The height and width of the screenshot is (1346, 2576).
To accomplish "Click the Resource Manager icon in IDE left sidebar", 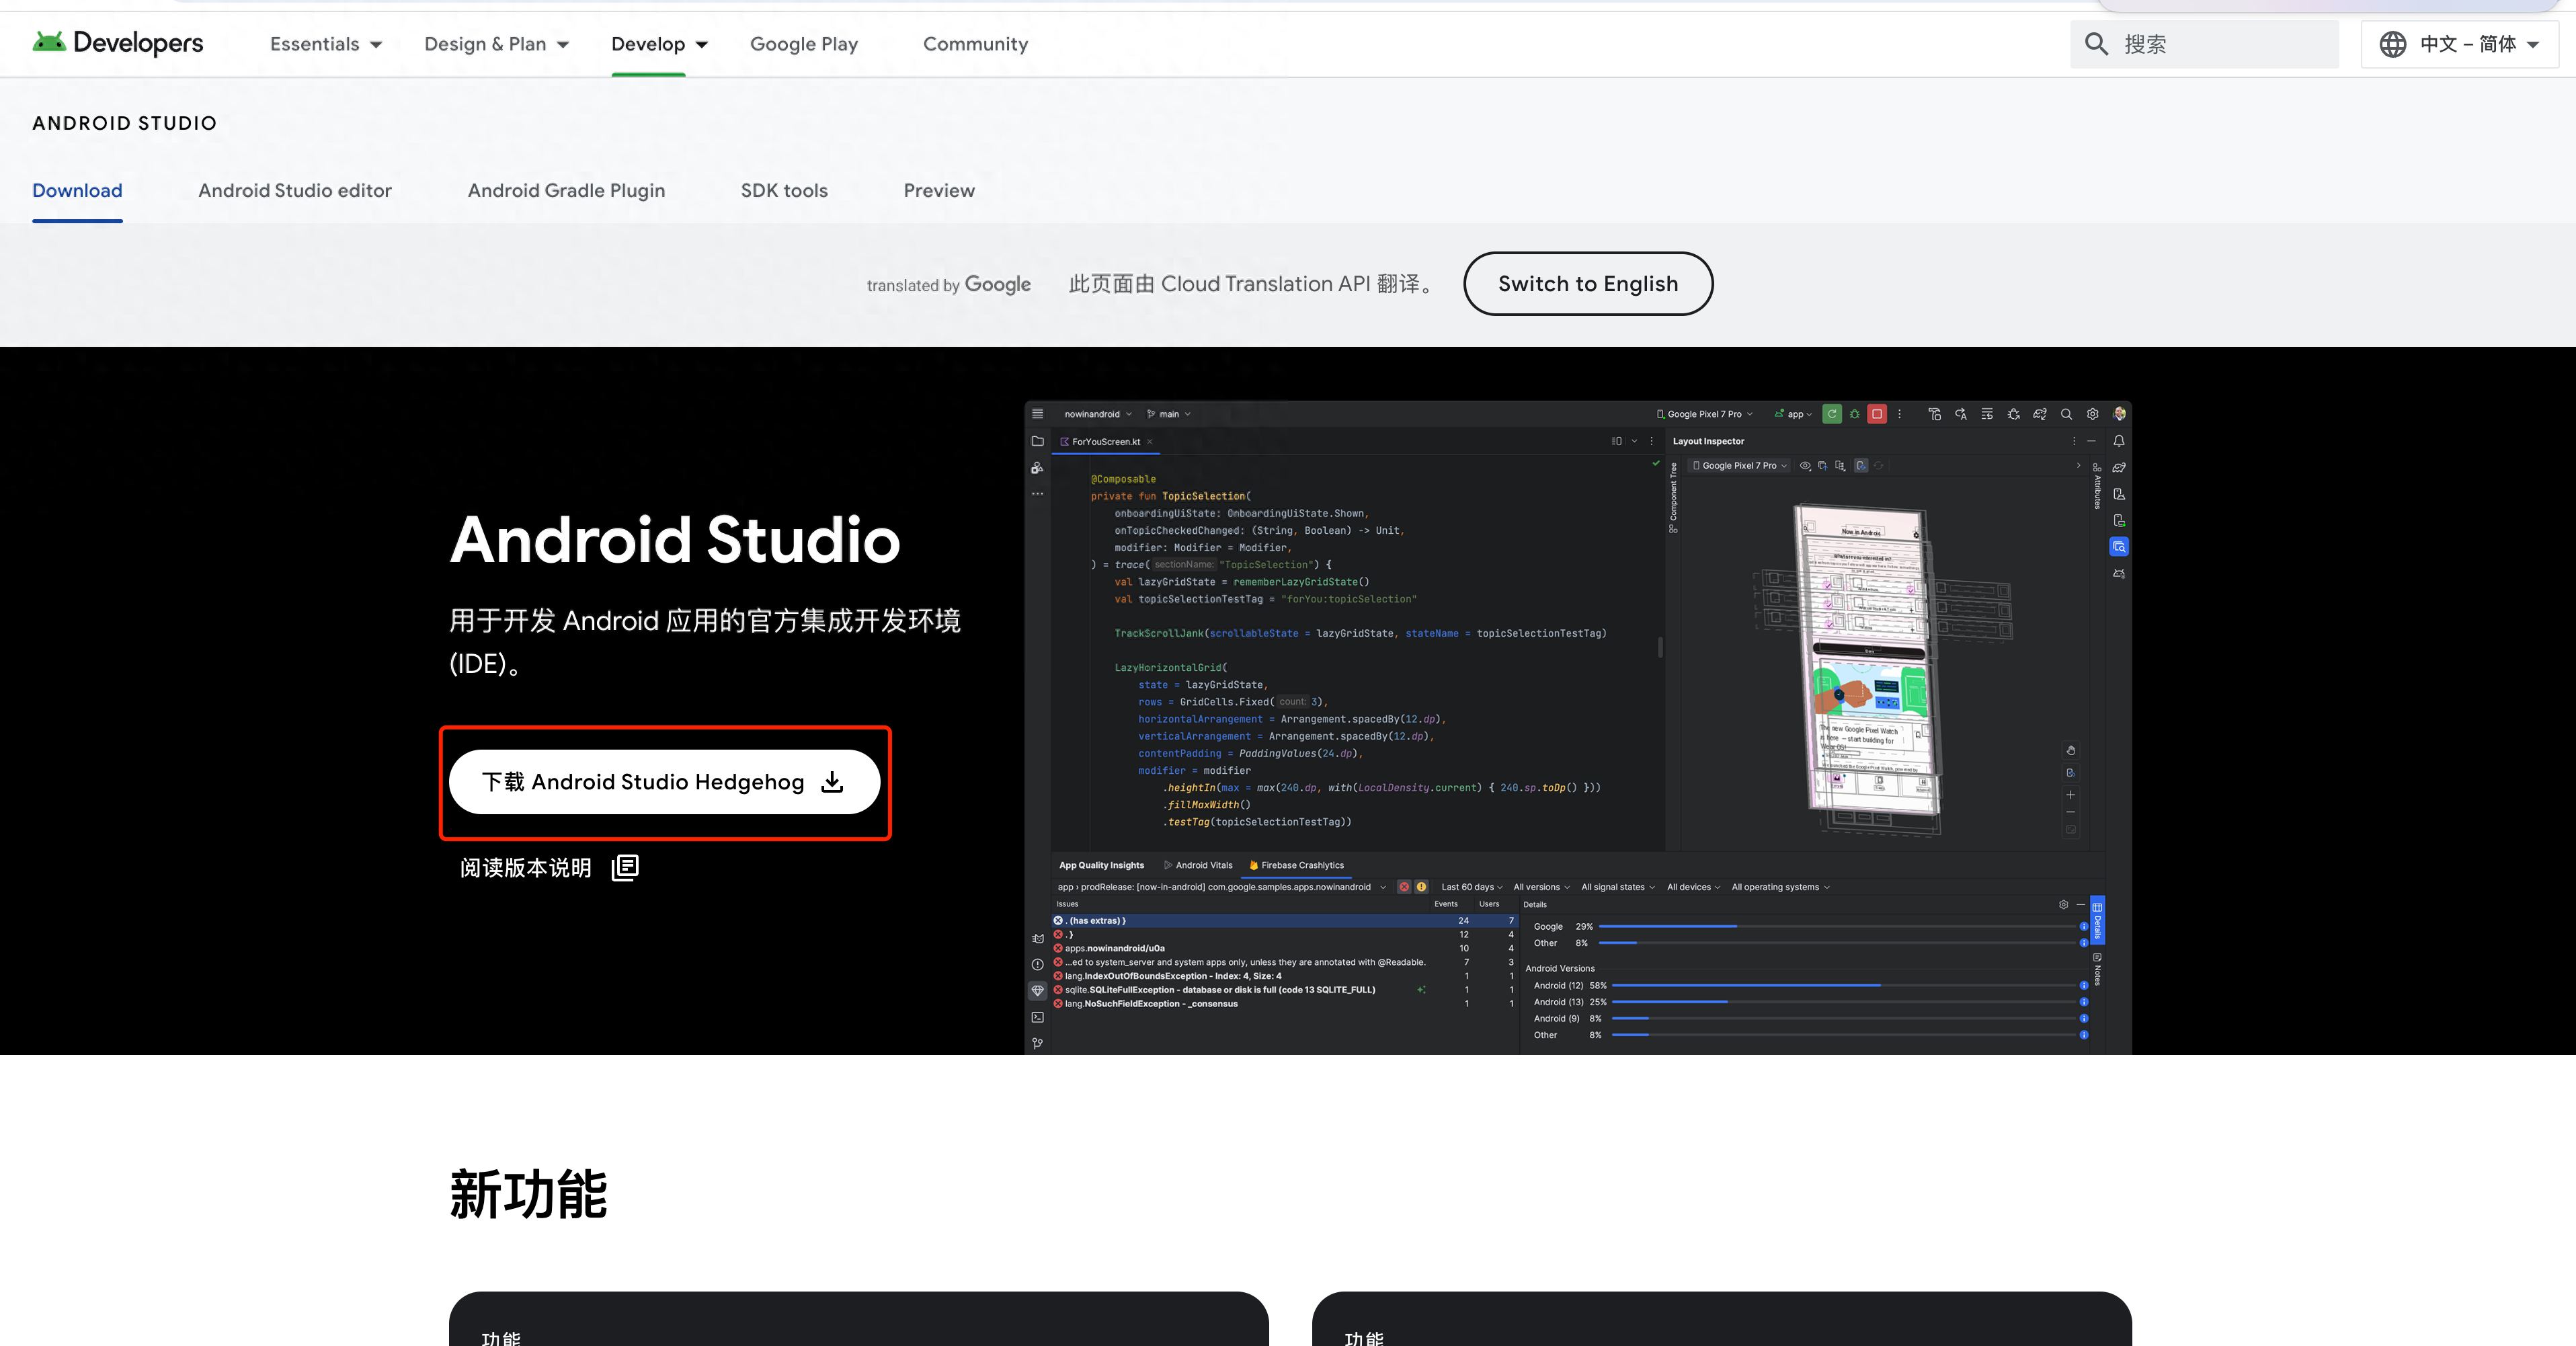I will click(1037, 468).
